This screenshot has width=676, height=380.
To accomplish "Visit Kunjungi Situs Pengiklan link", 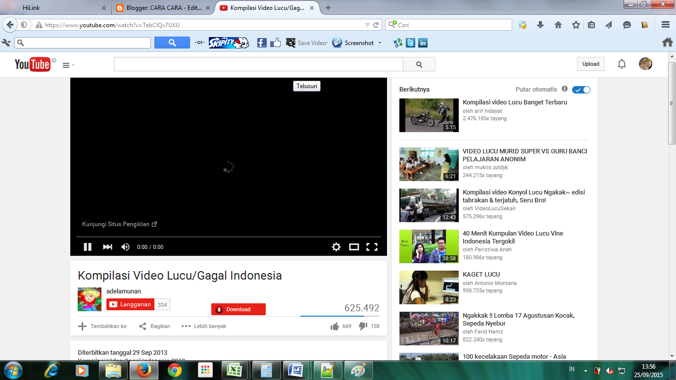I will 119,224.
